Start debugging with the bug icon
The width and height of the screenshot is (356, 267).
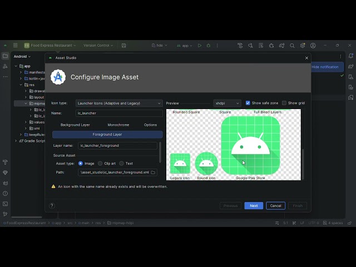pos(209,46)
